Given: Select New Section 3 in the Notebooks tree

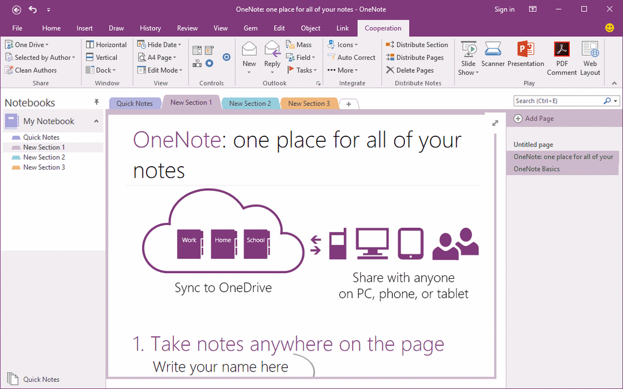Looking at the screenshot, I should [44, 167].
